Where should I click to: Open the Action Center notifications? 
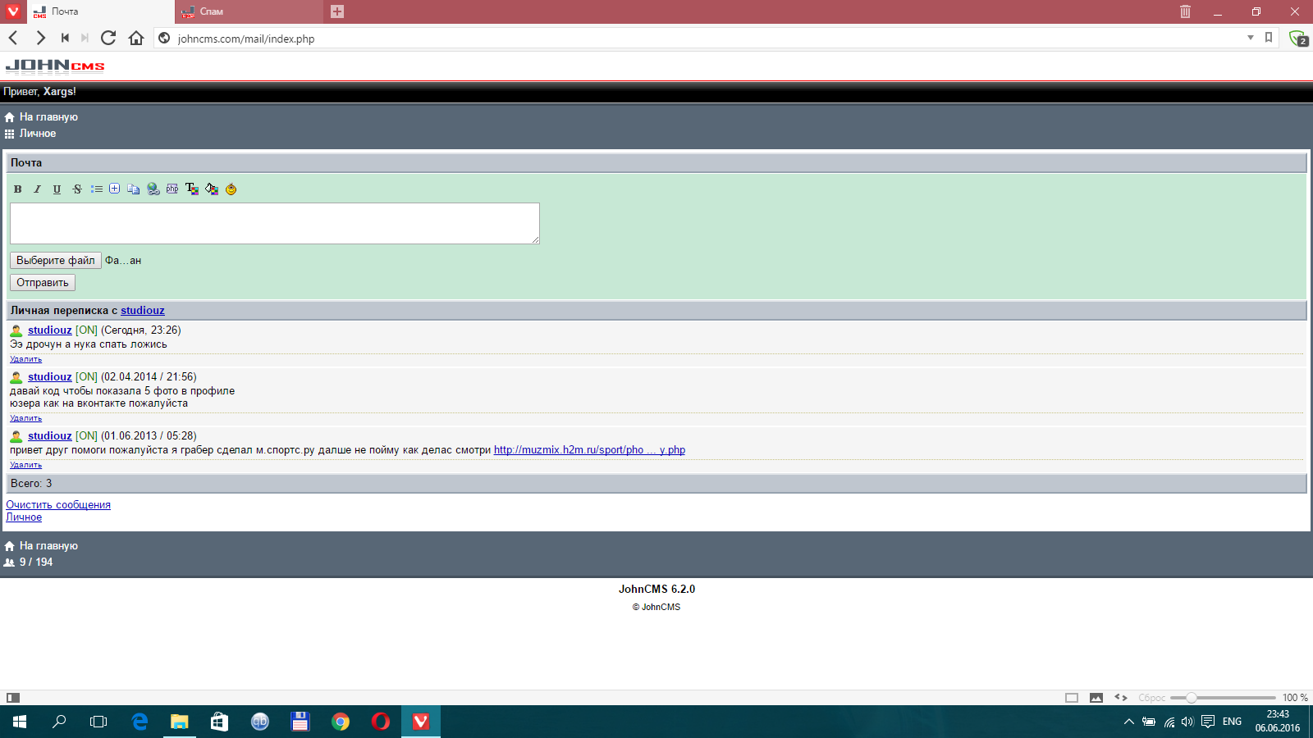[x=1208, y=722]
